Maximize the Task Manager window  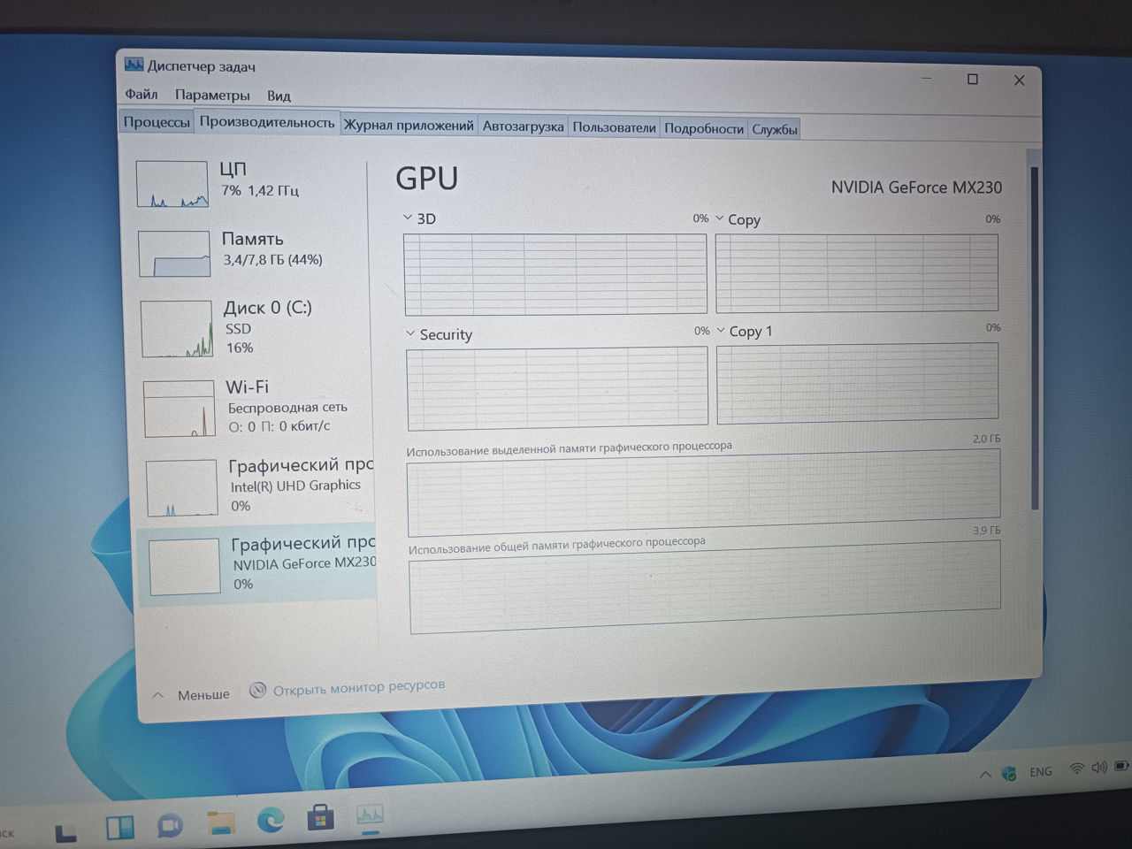973,80
